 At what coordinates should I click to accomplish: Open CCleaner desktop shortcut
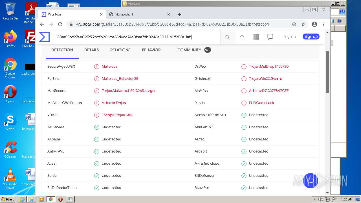click(10, 149)
